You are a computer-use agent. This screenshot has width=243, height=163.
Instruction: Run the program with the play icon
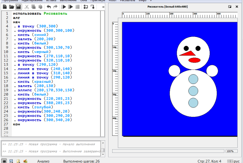64,7
